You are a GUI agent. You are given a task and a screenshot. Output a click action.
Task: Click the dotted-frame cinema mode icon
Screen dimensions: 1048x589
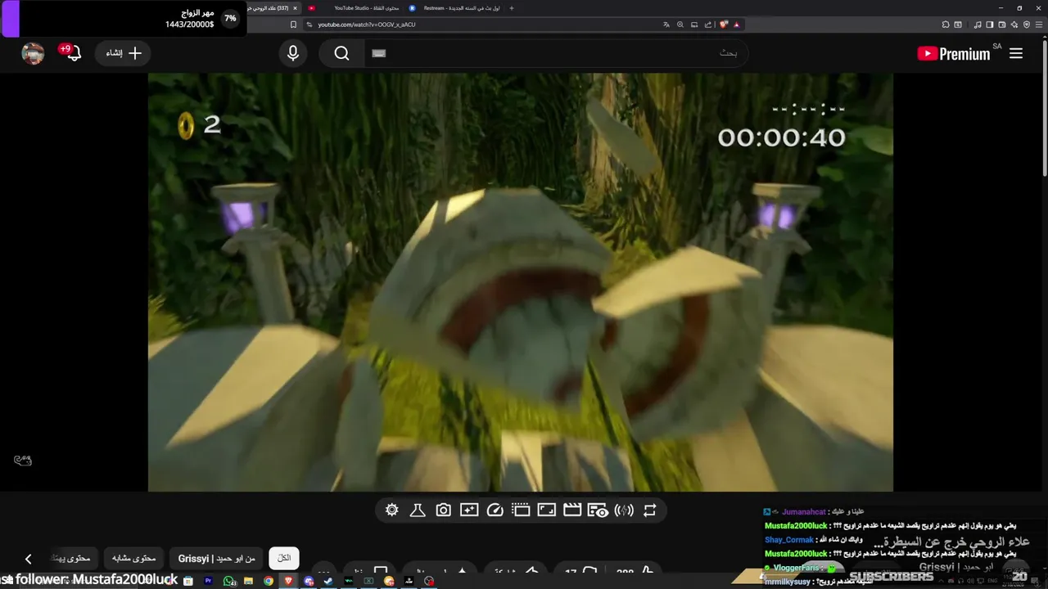point(521,510)
